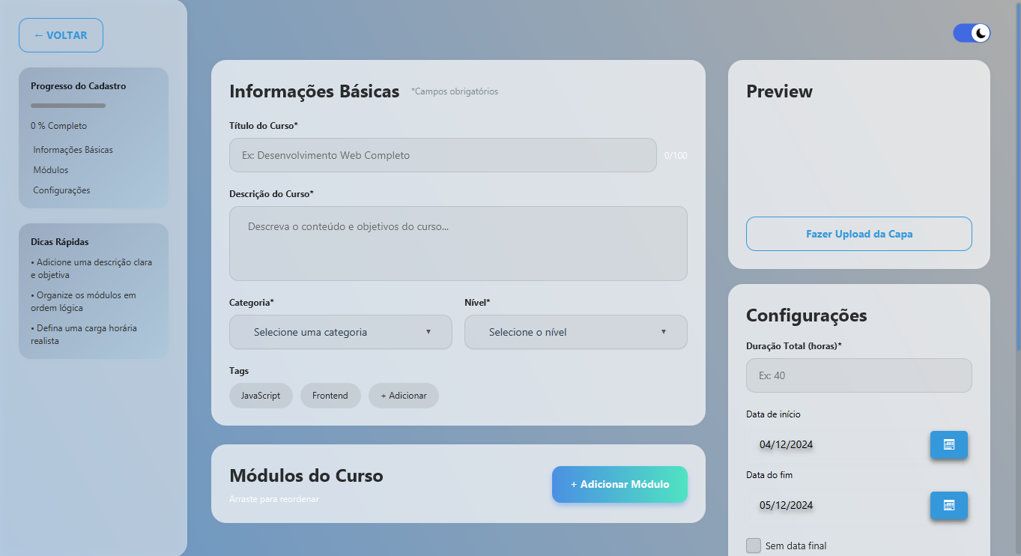Click the Dicas Rápidas title

point(60,242)
